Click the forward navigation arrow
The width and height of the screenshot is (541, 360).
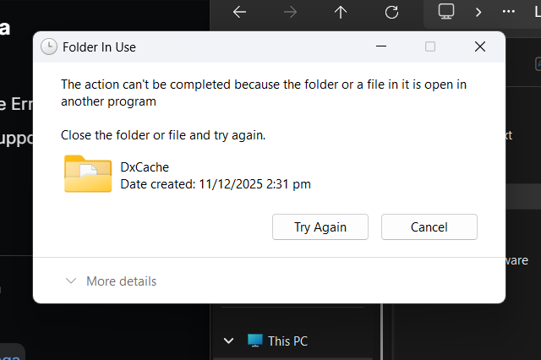pos(290,12)
